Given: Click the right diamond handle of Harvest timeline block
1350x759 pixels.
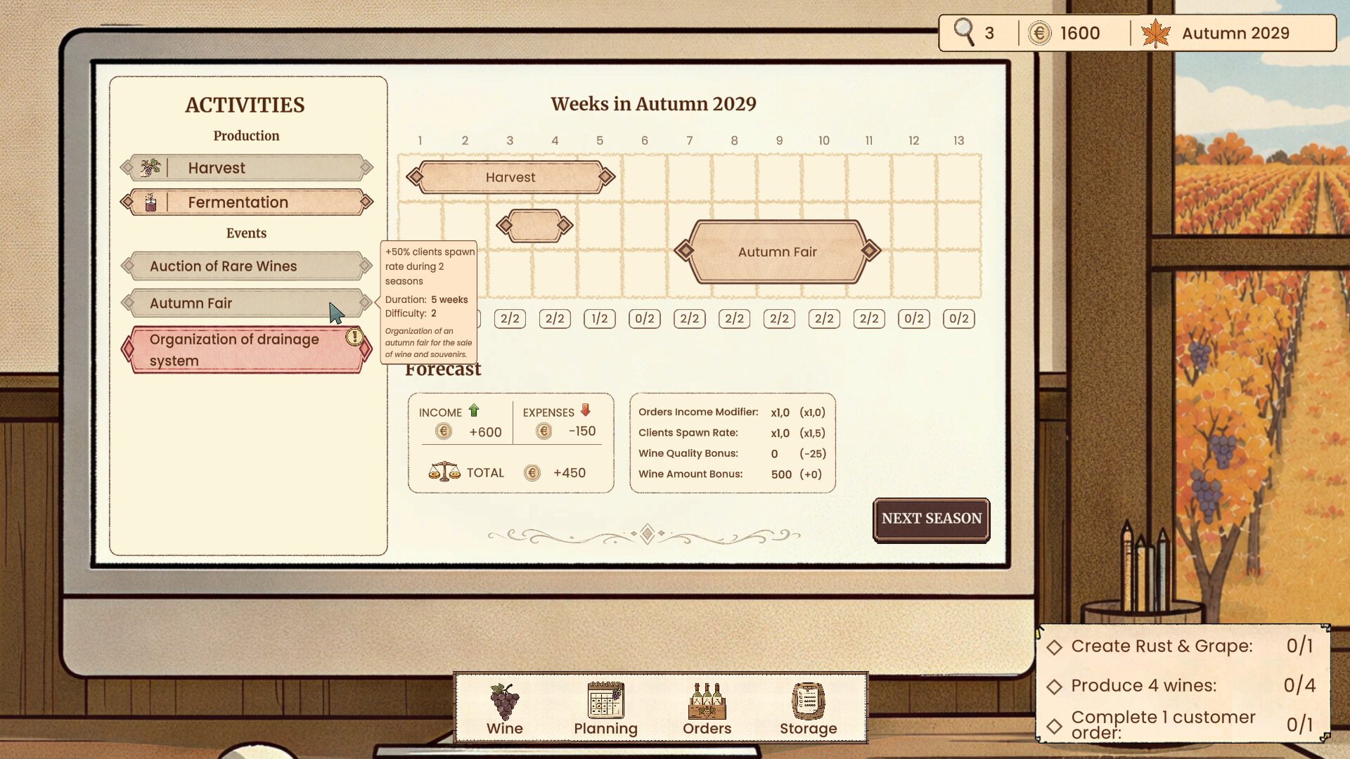Looking at the screenshot, I should coord(605,177).
